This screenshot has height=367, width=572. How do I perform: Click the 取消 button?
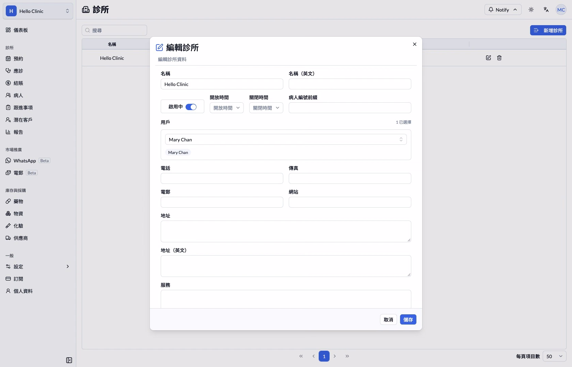pyautogui.click(x=388, y=319)
